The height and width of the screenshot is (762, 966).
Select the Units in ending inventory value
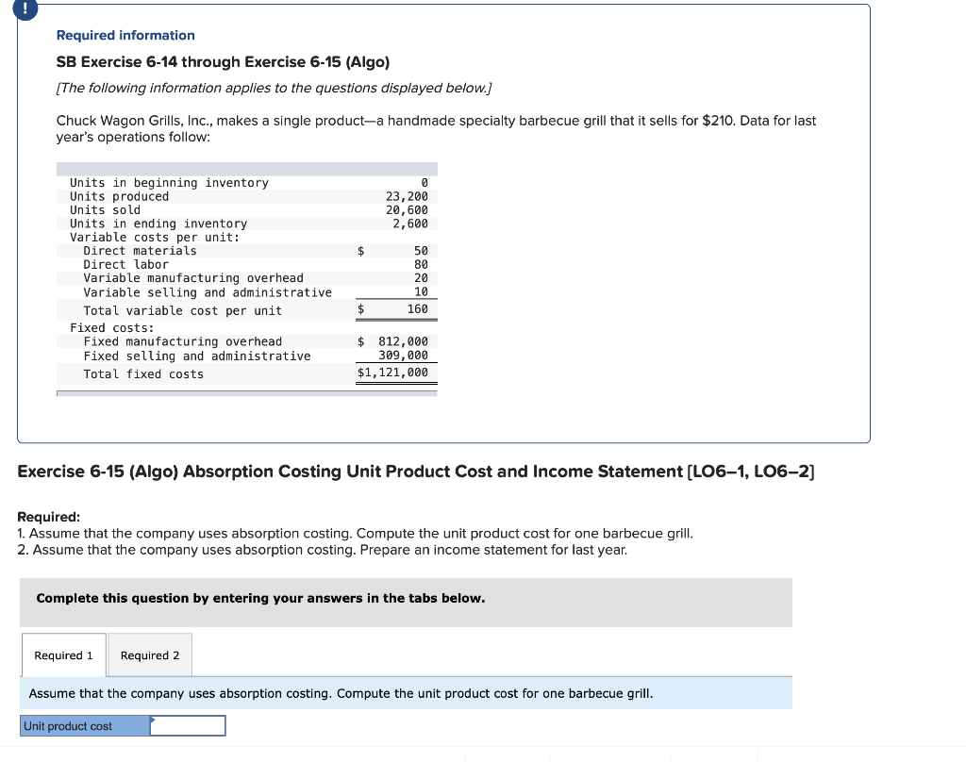coord(412,223)
